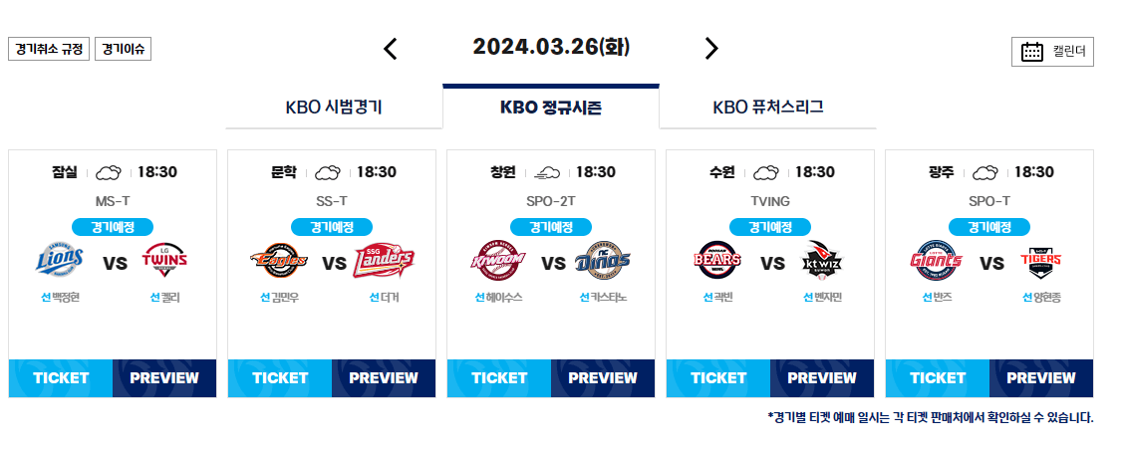Open 경기취소 규정 button

[49, 49]
